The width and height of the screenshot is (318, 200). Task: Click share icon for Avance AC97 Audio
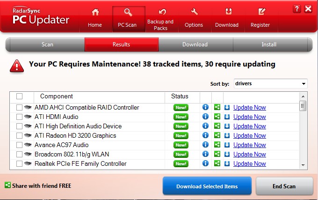[x=217, y=145]
